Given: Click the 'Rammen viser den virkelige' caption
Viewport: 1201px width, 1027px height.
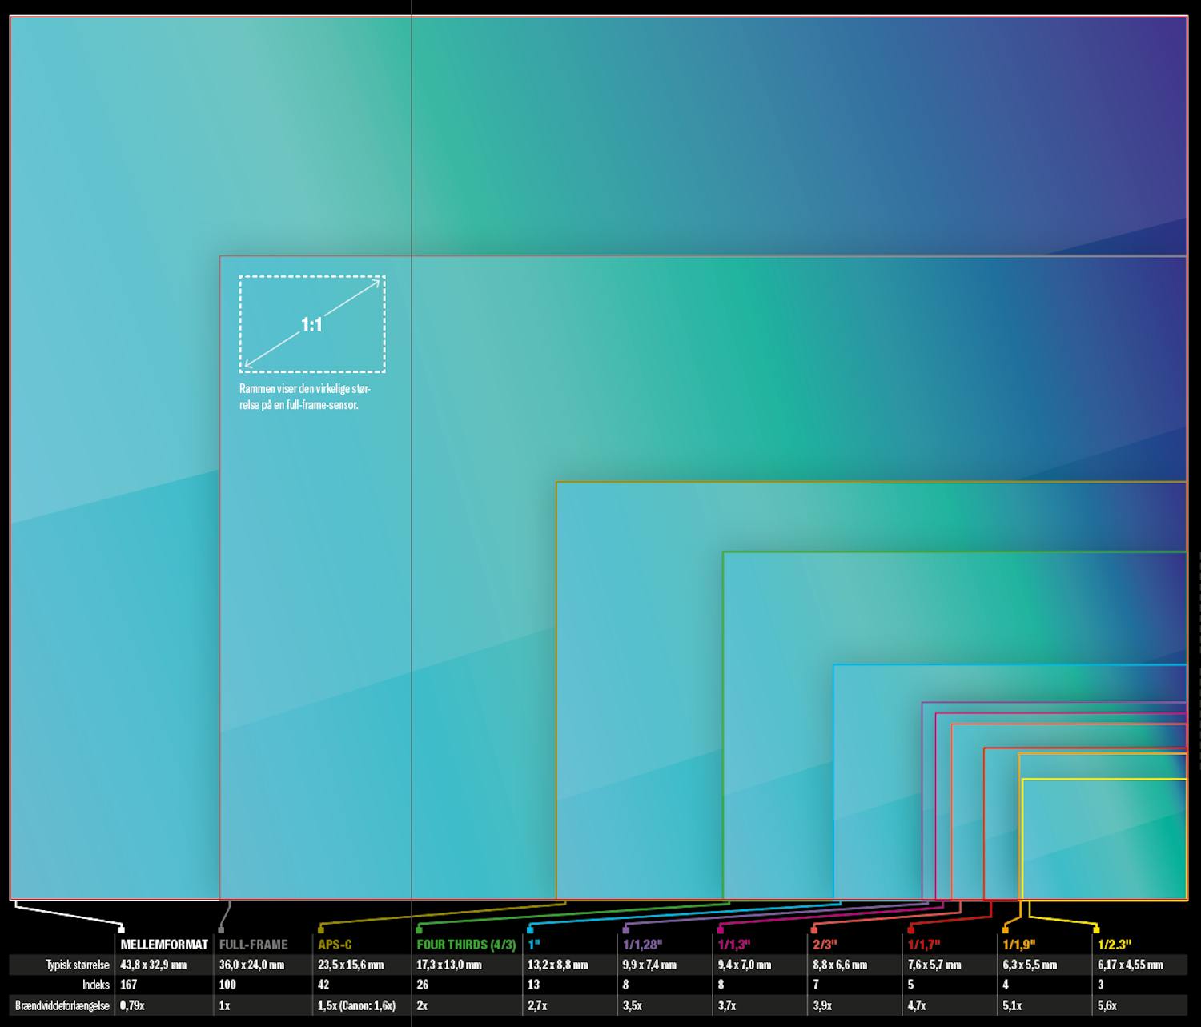Looking at the screenshot, I should [304, 397].
